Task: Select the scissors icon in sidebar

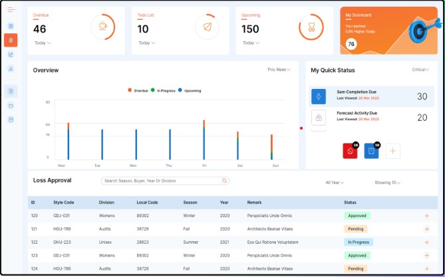Action: 11,68
